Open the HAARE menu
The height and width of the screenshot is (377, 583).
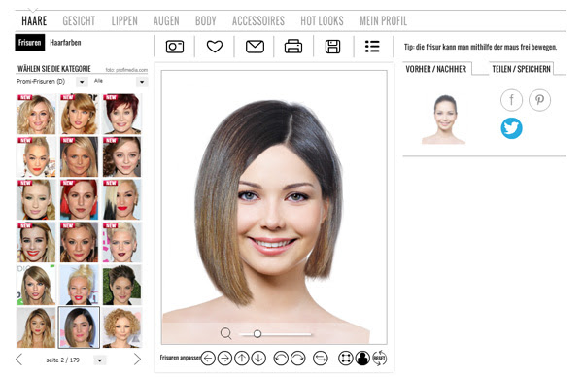point(34,20)
